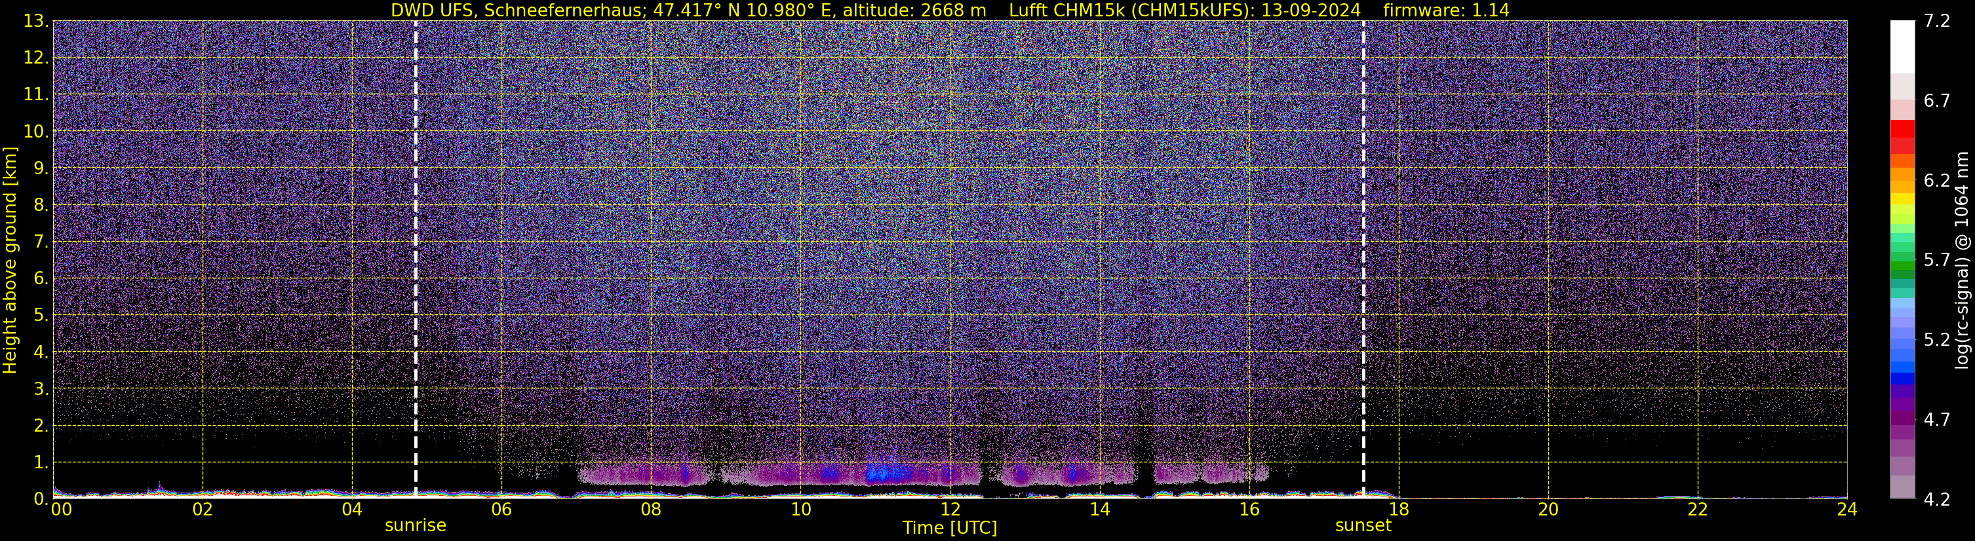Click the time tick label 14
The image size is (1975, 541).
(x=1099, y=510)
